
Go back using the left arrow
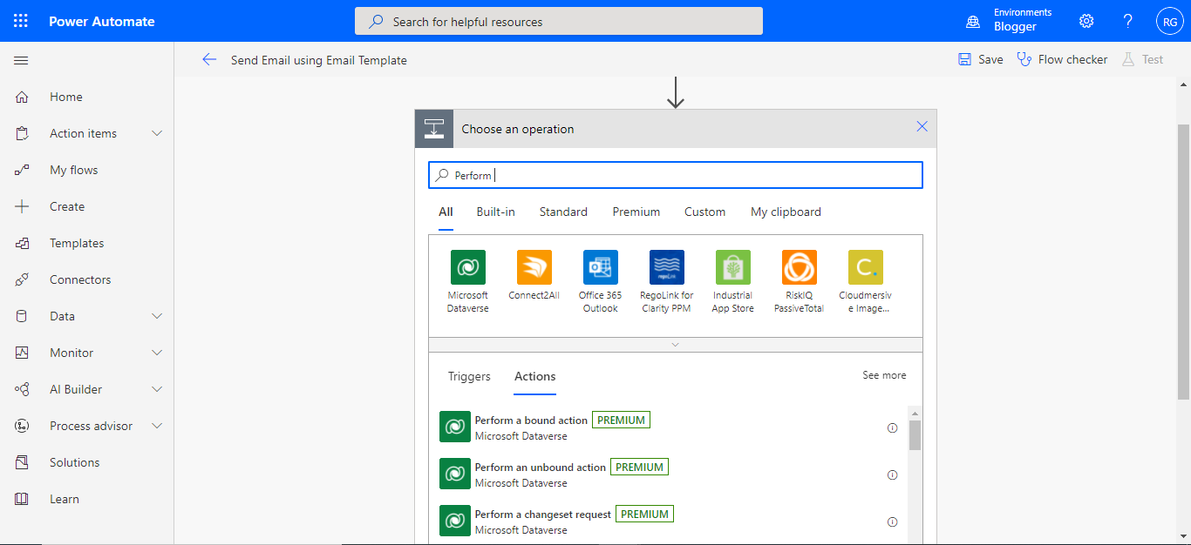[x=209, y=59]
